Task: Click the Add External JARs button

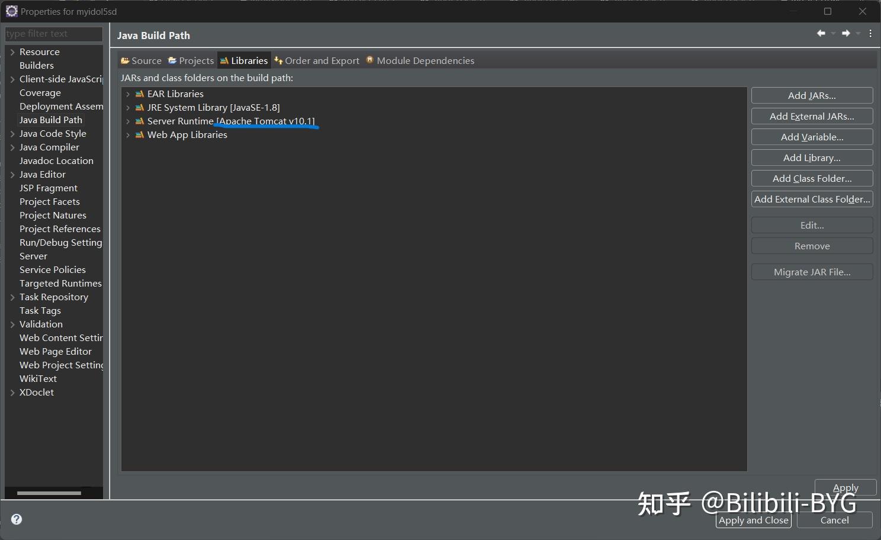Action: (x=812, y=116)
